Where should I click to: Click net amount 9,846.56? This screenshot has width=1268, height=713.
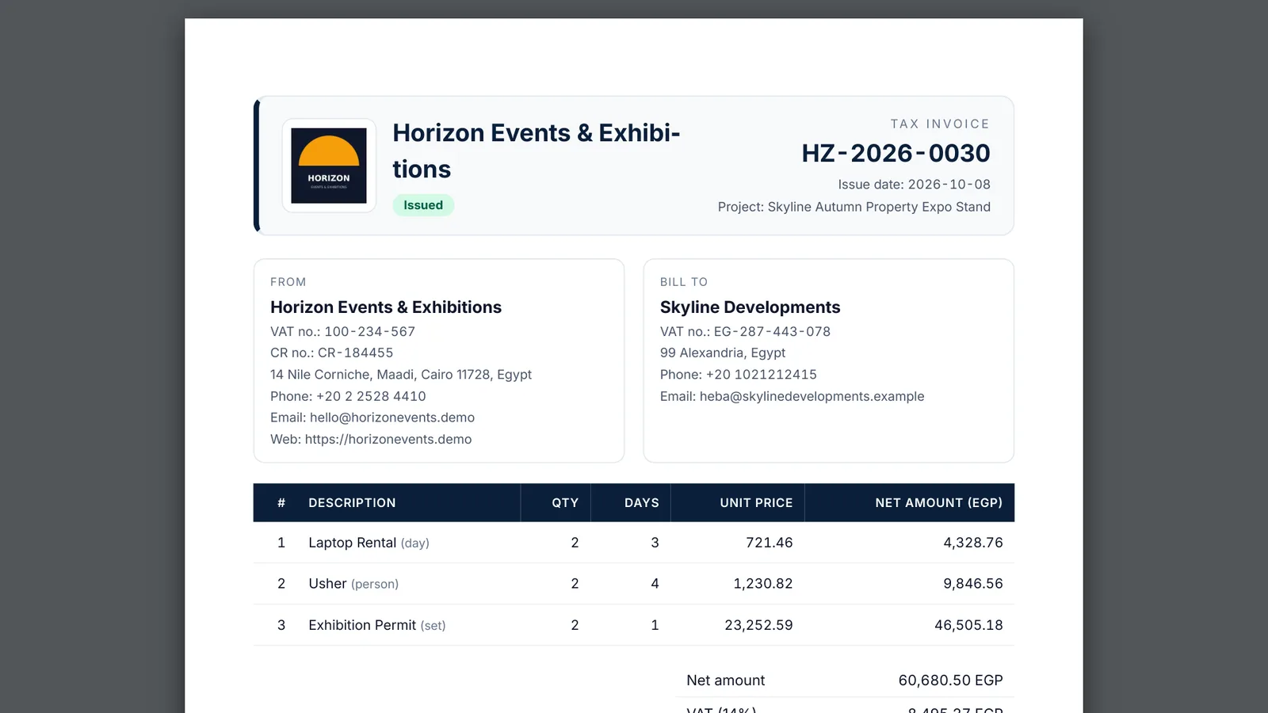click(x=972, y=584)
